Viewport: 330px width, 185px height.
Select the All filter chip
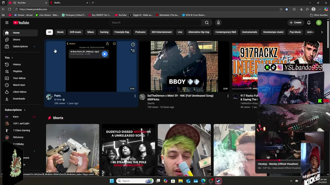(x=49, y=32)
